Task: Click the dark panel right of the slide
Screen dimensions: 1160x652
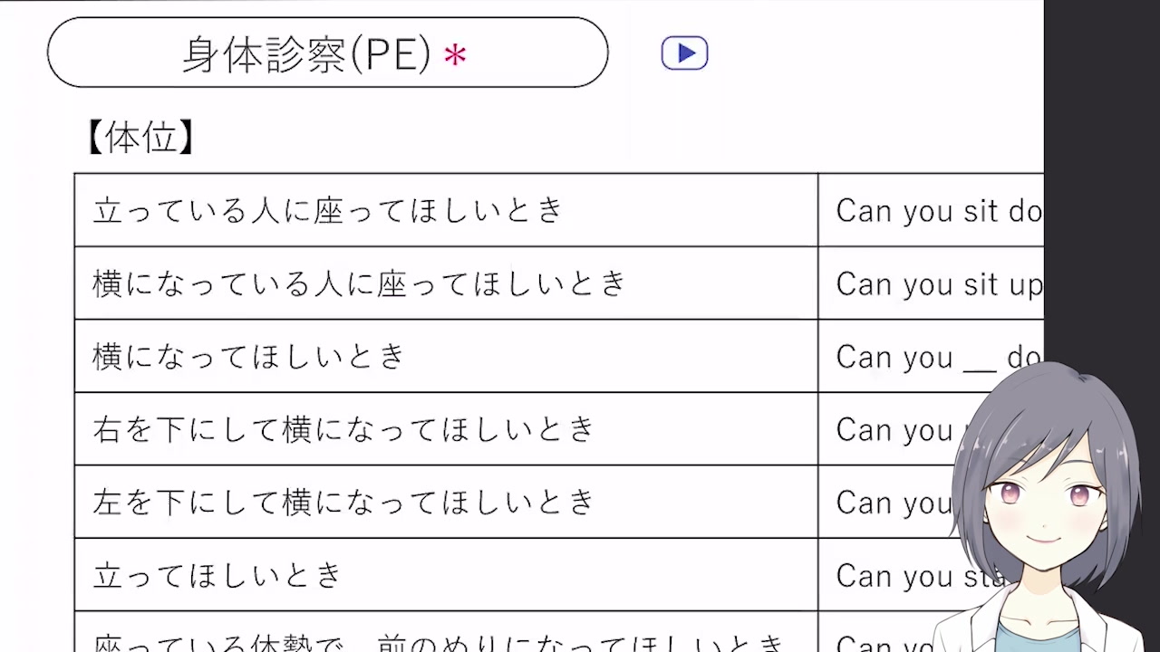Action: click(x=1101, y=181)
